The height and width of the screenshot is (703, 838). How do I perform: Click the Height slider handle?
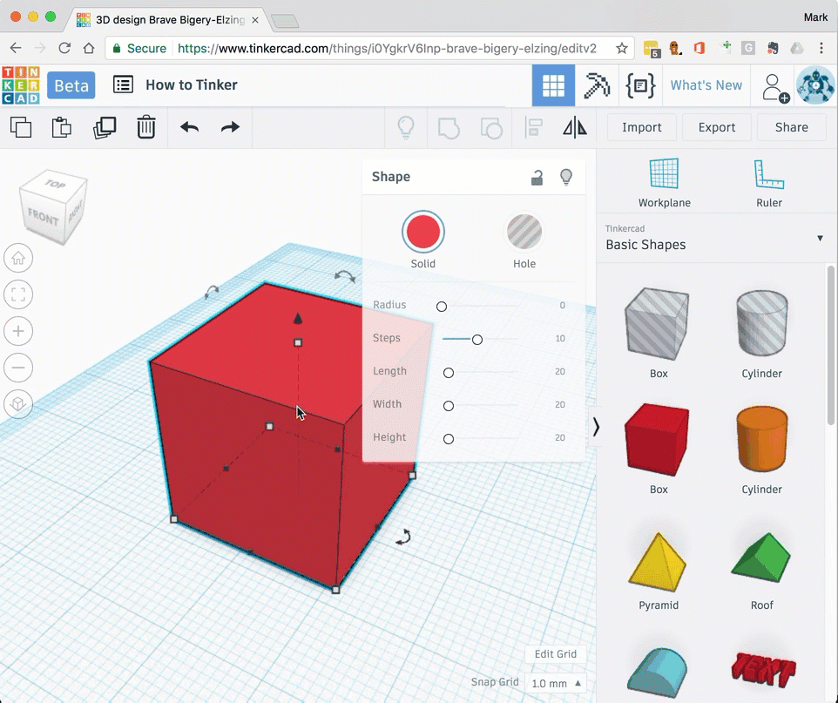pyautogui.click(x=449, y=439)
